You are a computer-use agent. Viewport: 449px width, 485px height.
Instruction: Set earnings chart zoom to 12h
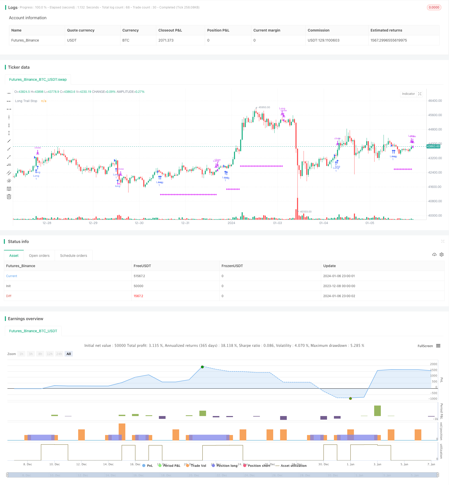(x=50, y=354)
